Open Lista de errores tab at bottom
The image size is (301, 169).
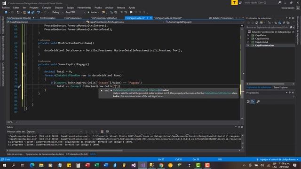(x=15, y=154)
